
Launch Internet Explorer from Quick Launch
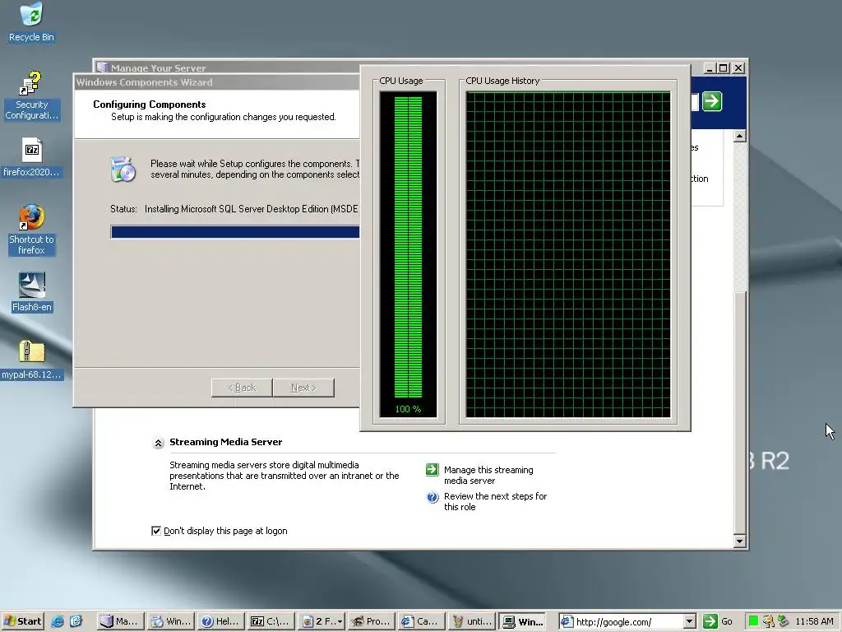(57, 621)
